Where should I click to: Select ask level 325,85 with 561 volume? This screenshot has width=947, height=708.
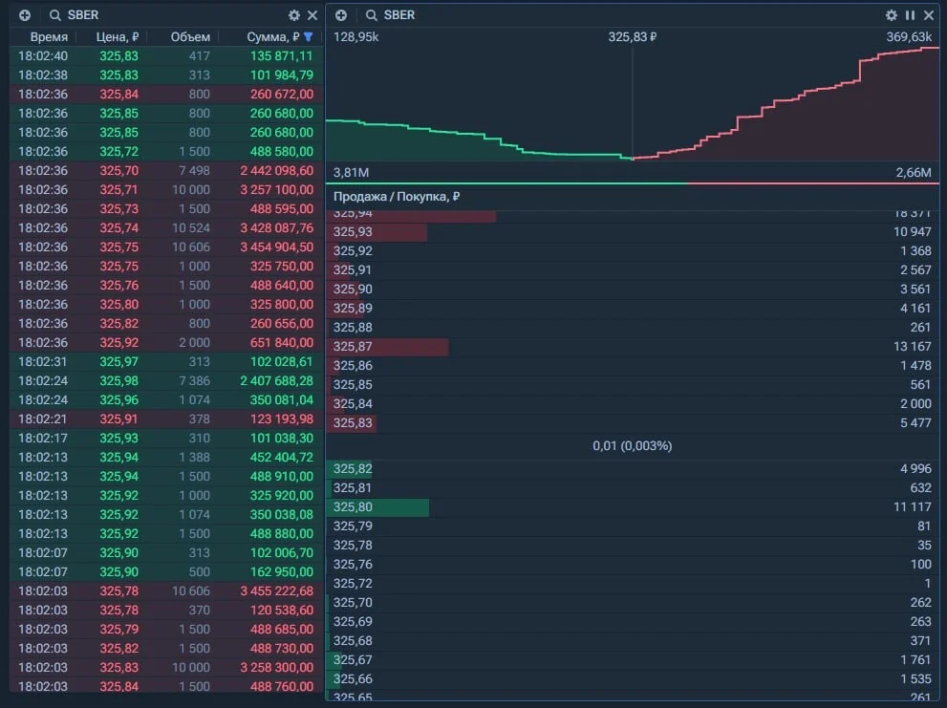point(633,385)
